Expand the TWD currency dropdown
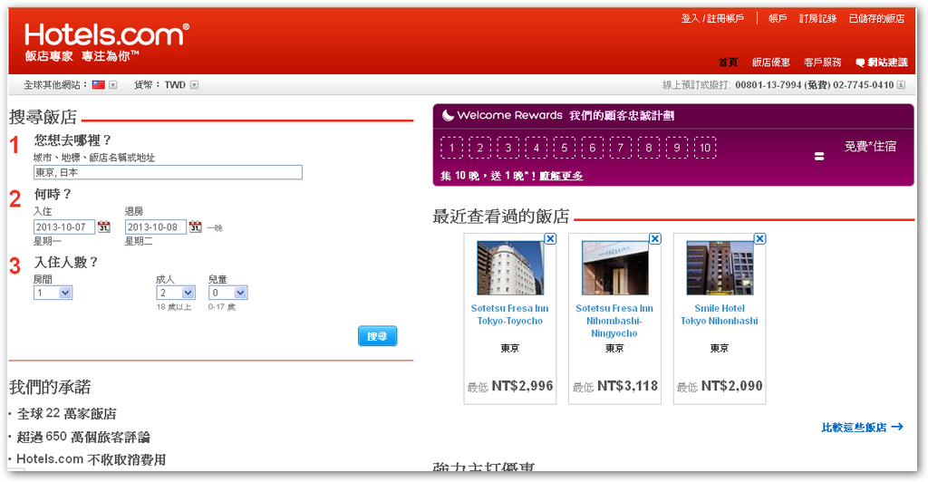The width and height of the screenshot is (928, 482). (194, 84)
